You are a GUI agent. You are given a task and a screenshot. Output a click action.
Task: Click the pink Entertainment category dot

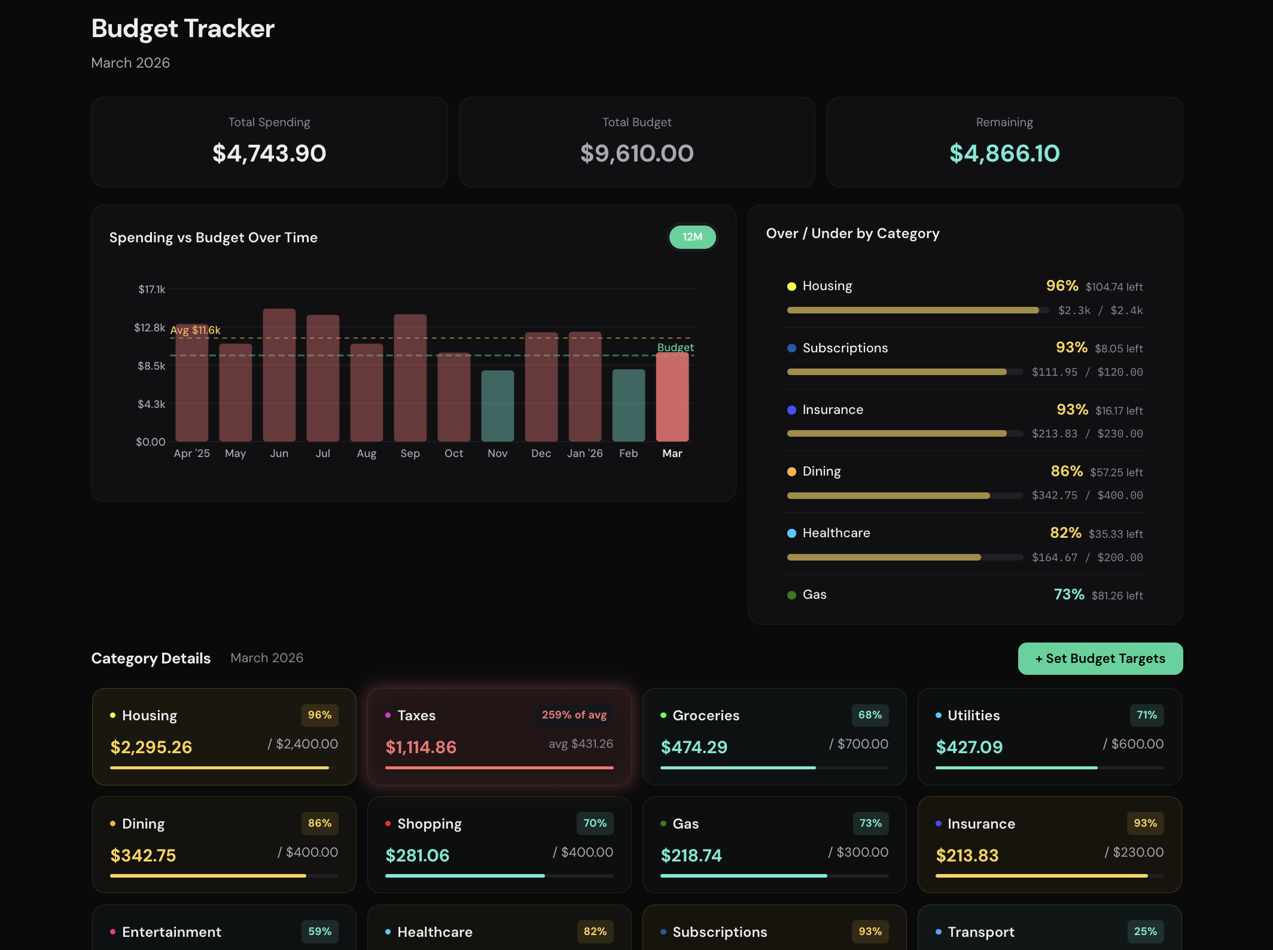pos(112,932)
